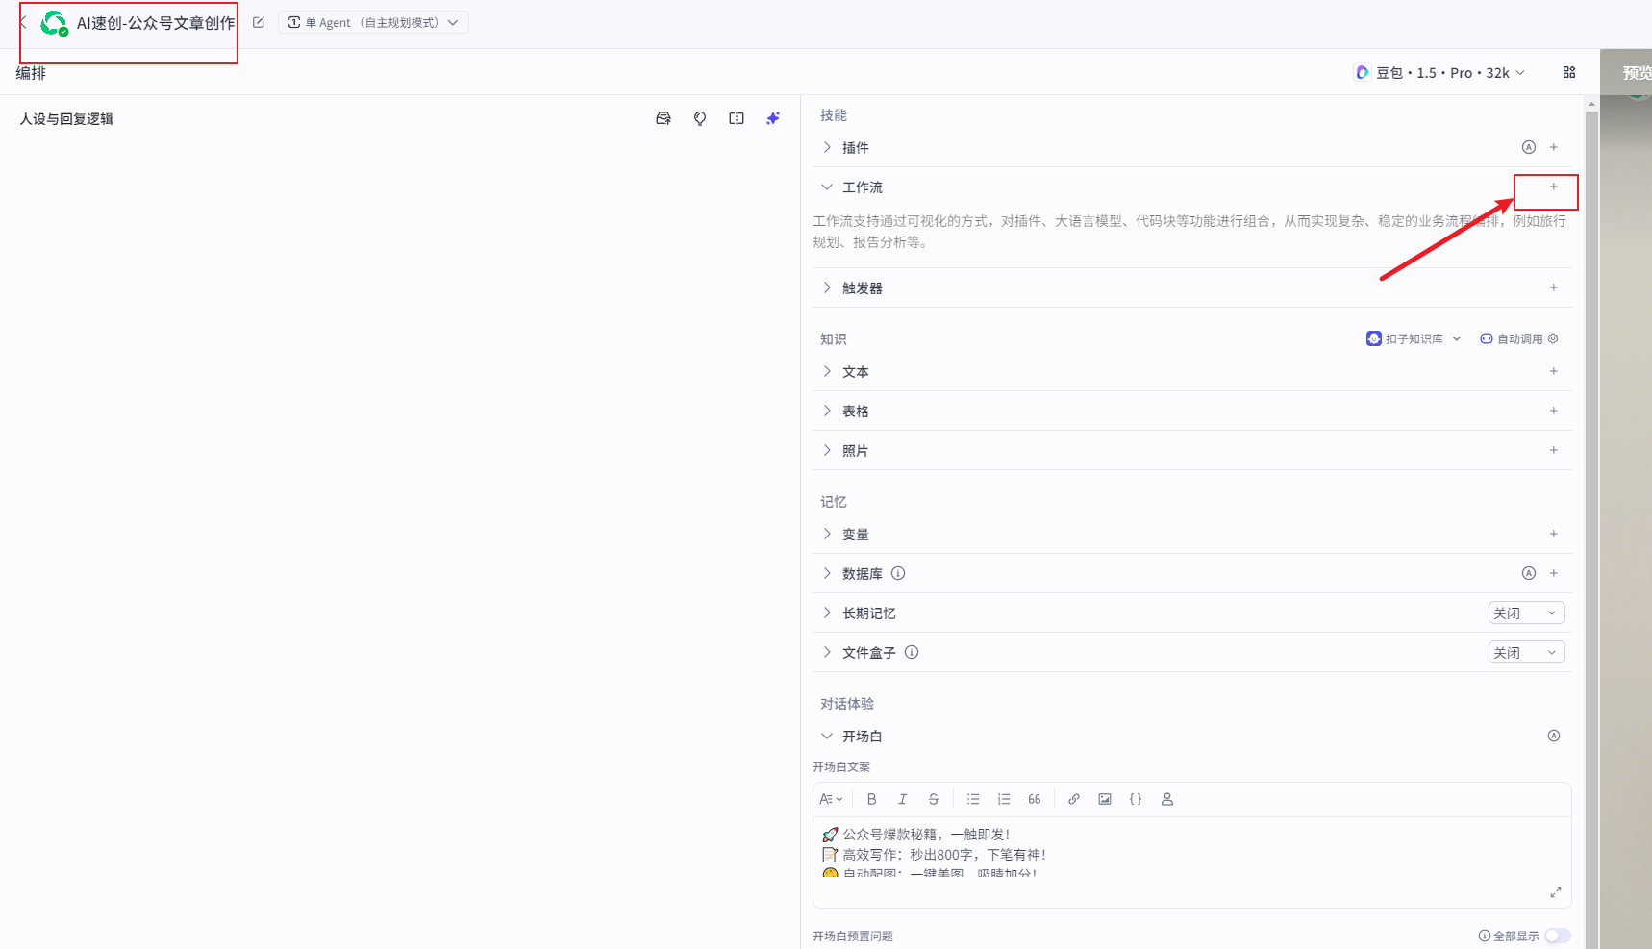1652x949 pixels.
Task: Open the settings gear beside 自动调用
Action: pos(1554,338)
